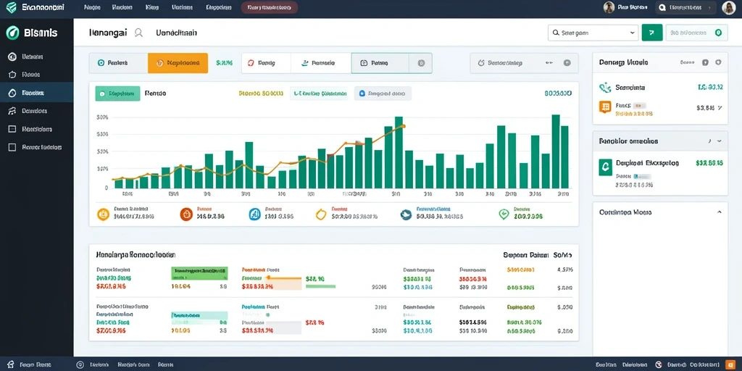
Task: Expand the orange-icon row's small chevron
Action: pos(720,108)
